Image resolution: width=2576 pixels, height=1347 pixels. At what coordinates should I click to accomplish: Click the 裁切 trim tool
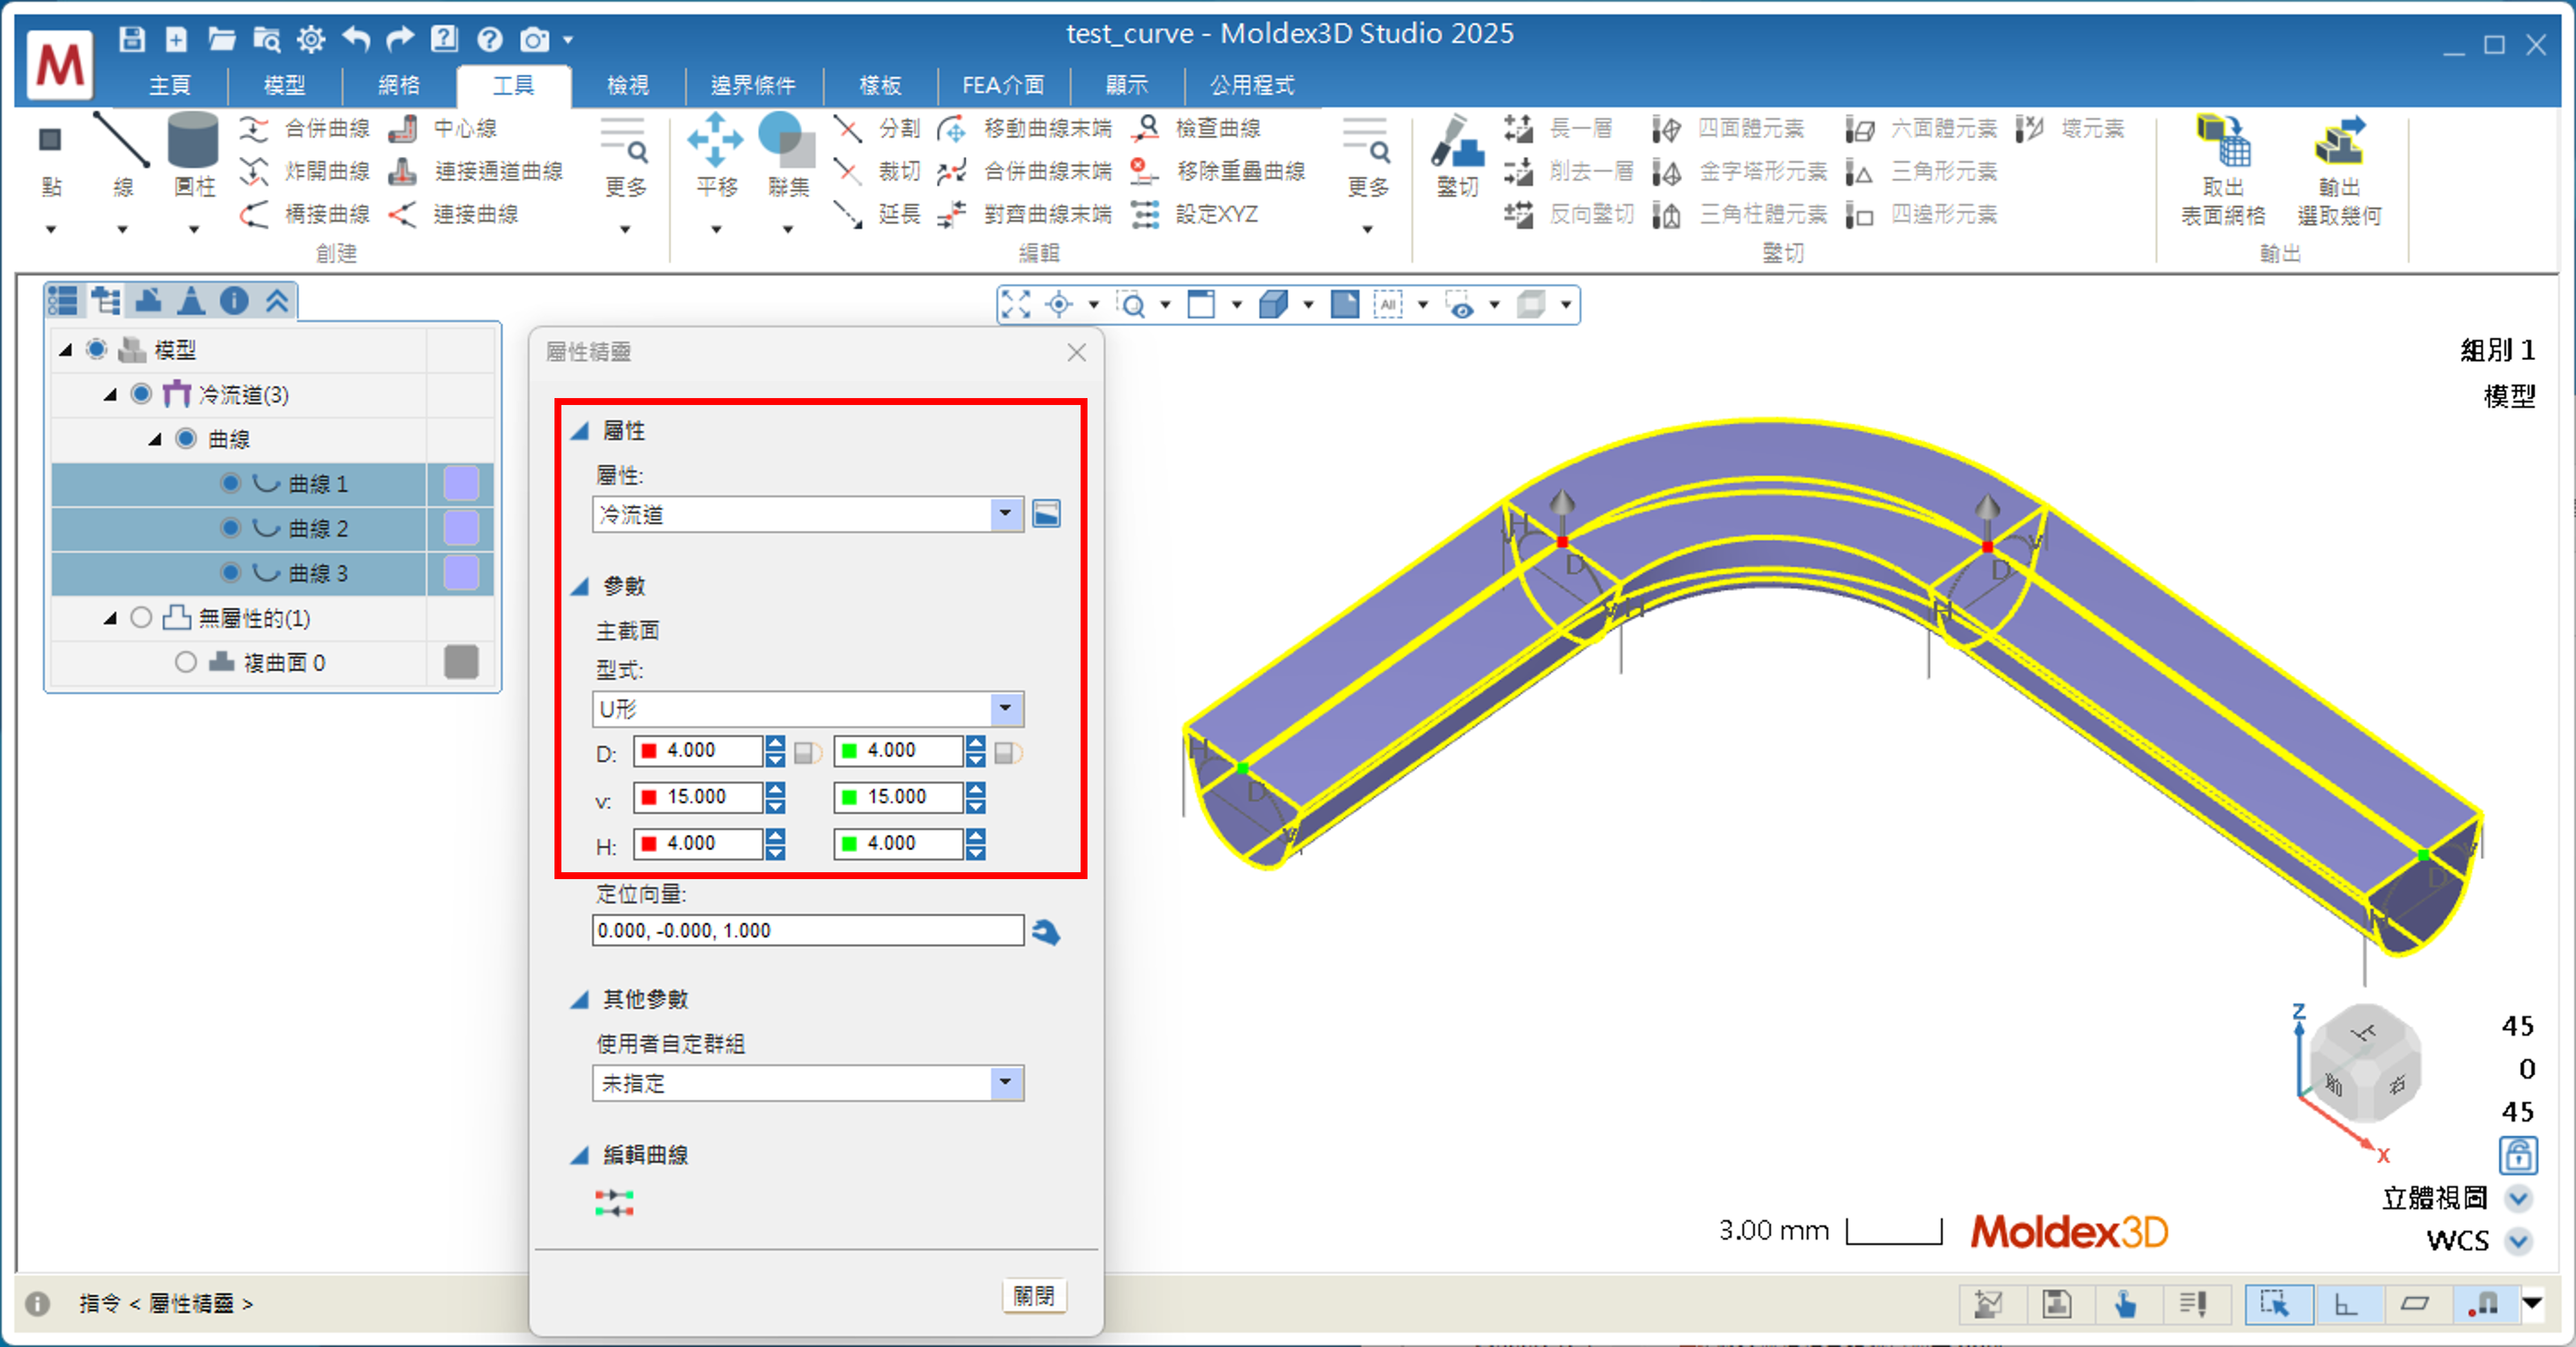877,171
